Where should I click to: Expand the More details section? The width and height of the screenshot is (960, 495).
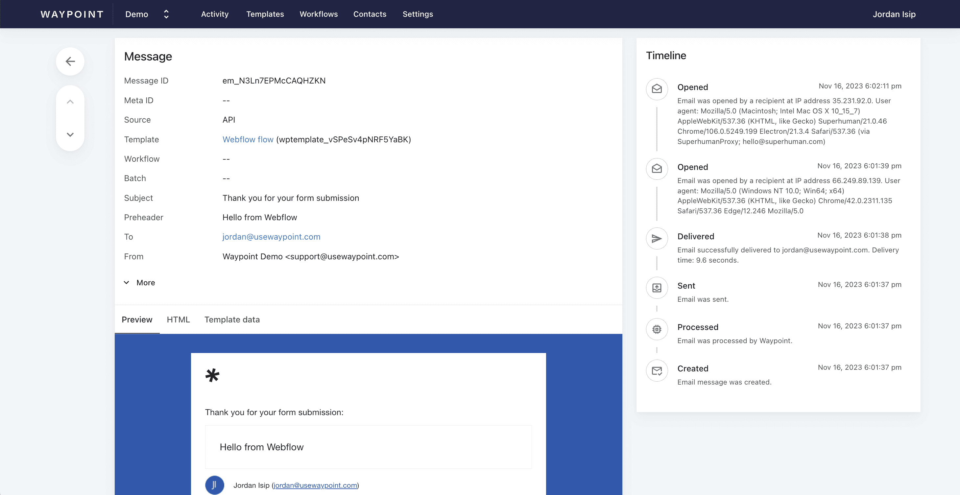(x=139, y=283)
